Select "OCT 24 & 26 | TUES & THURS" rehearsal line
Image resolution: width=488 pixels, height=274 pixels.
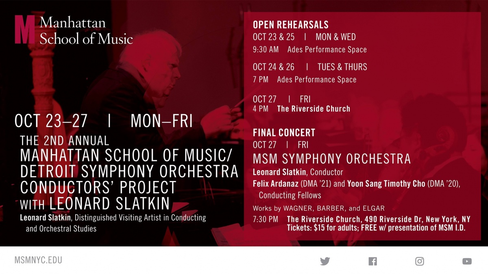click(x=309, y=67)
